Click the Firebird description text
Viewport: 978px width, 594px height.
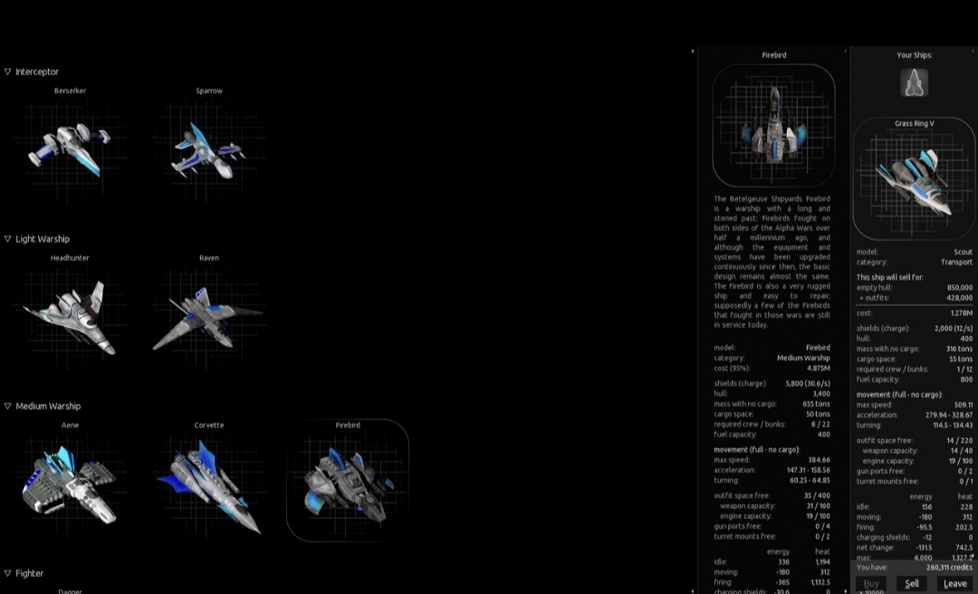pos(772,261)
